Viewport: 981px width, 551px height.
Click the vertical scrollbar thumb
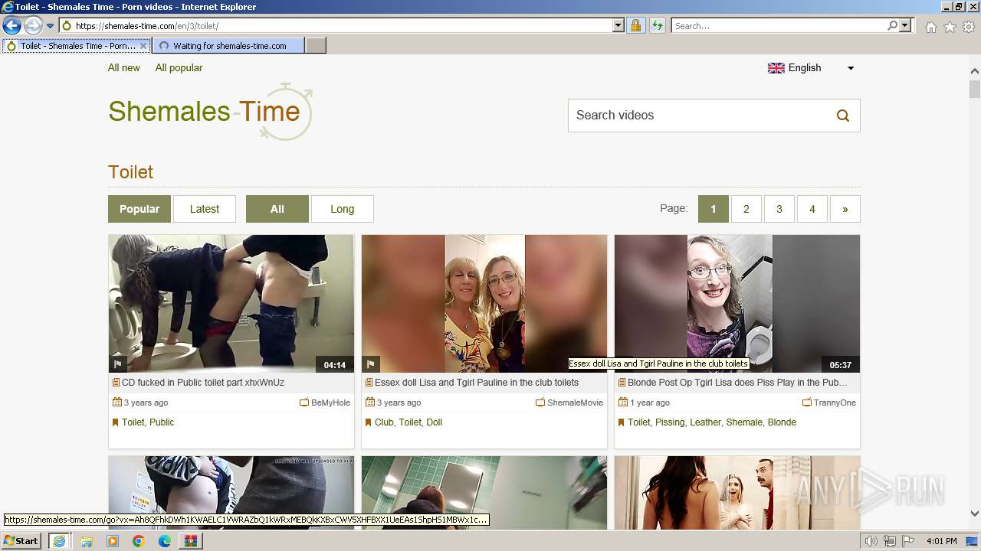point(975,89)
